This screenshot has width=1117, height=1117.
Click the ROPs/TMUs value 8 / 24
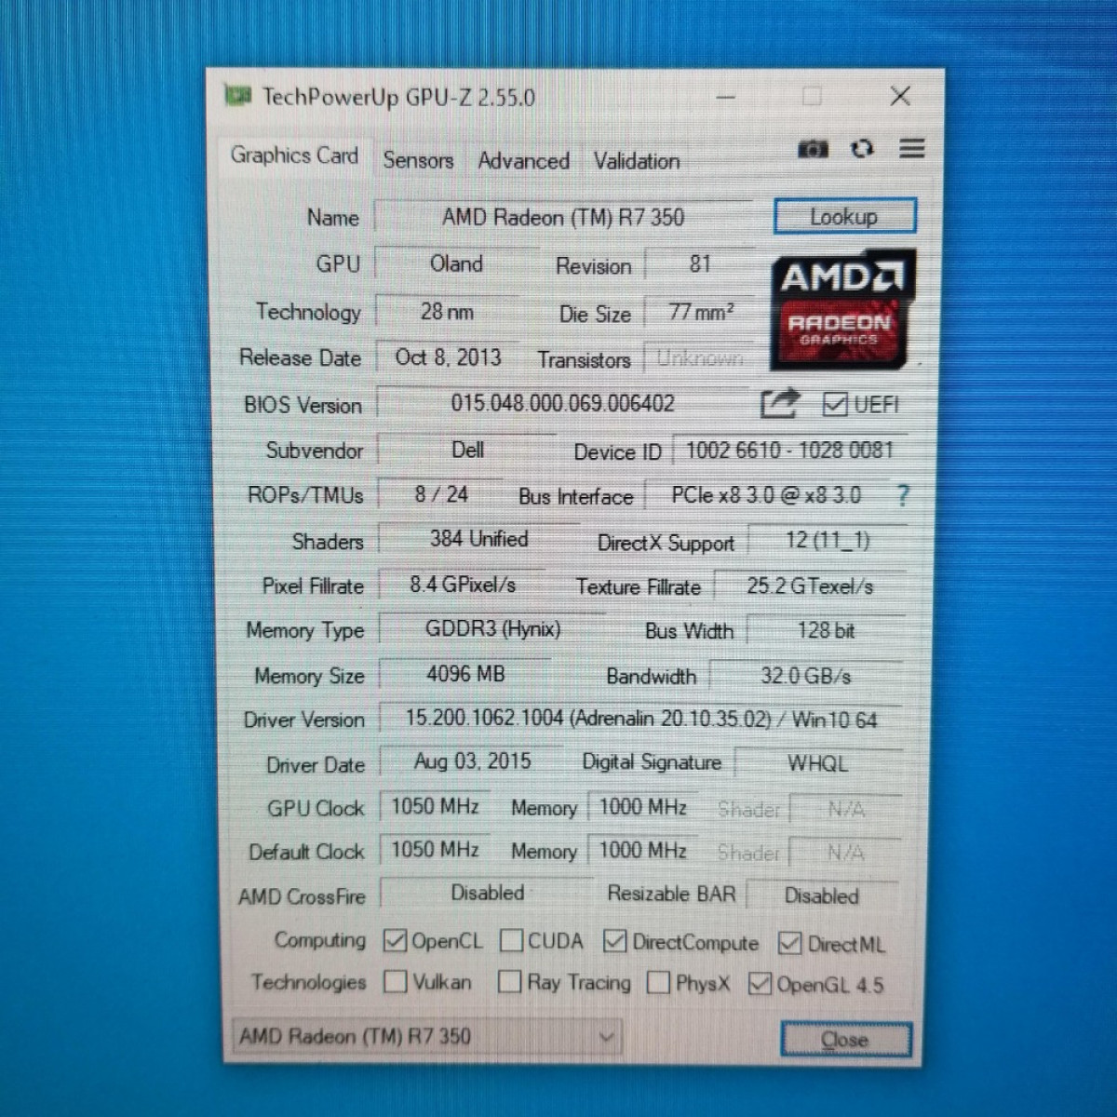pyautogui.click(x=441, y=494)
